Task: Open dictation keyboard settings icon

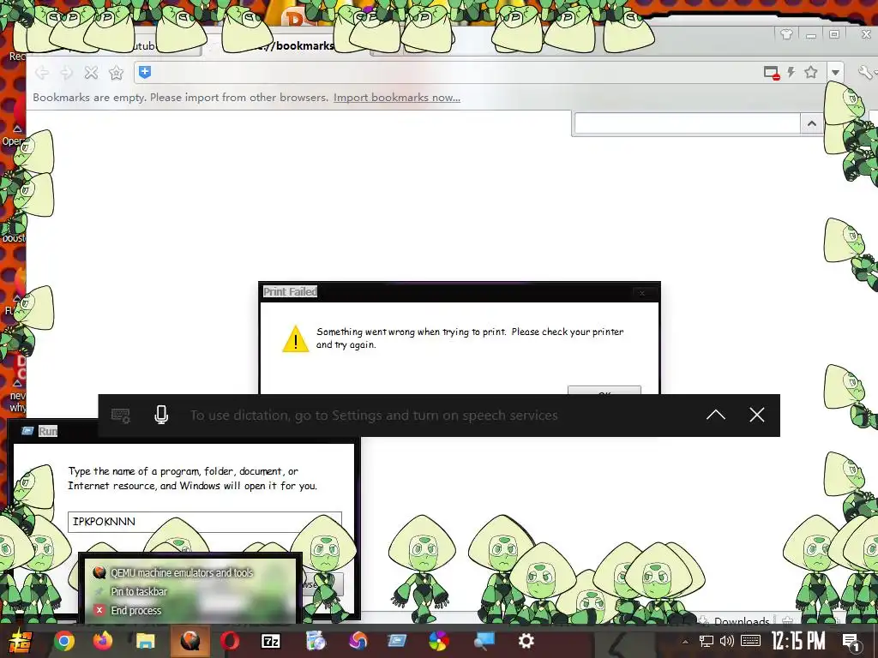Action: coord(120,416)
